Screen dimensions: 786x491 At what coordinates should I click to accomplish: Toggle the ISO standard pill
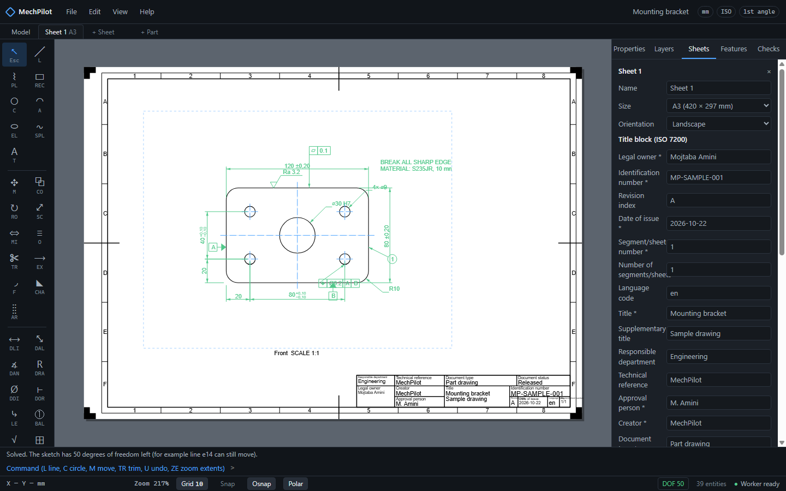(726, 11)
